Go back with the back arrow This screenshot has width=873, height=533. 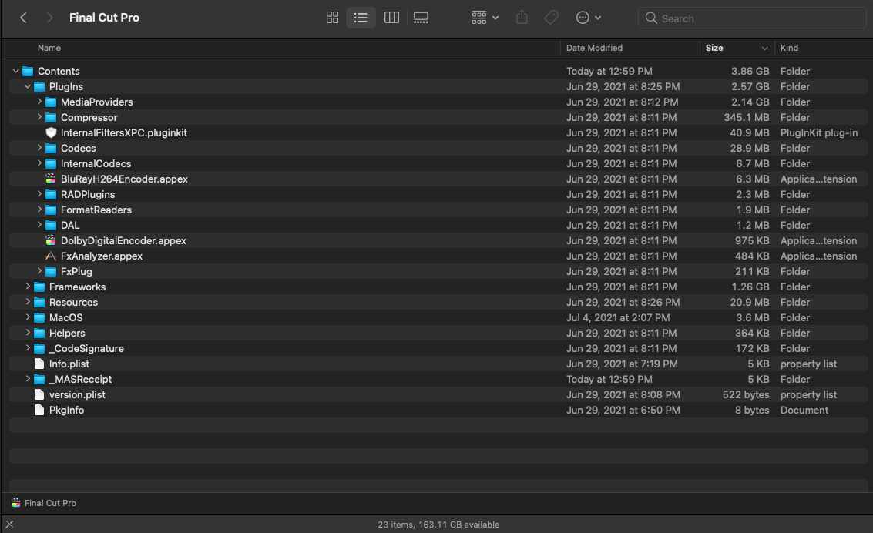[x=23, y=18]
